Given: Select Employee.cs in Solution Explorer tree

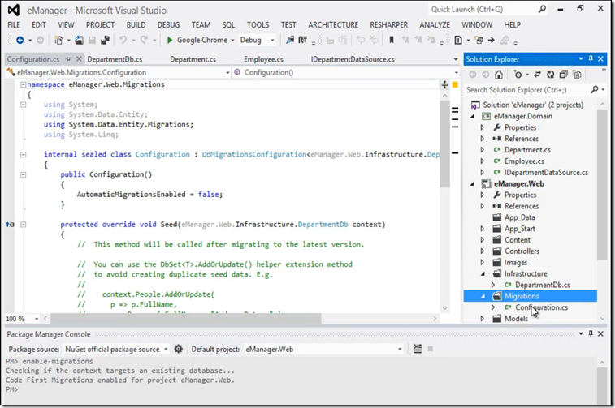Looking at the screenshot, I should point(524,161).
